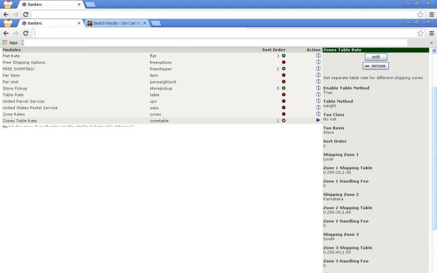Screen dimensions: 437x273
Task: Select the Zone 1 Shipping Table value 0.250:20,1:30
Action: pos(337,173)
